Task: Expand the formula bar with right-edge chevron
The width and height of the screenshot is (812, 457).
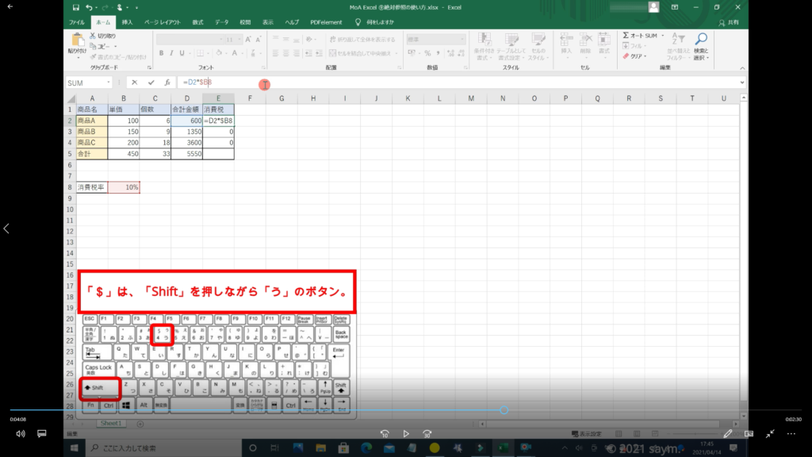Action: tap(742, 83)
